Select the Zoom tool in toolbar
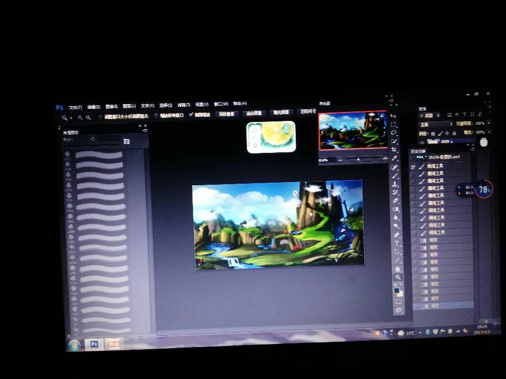 click(x=398, y=277)
